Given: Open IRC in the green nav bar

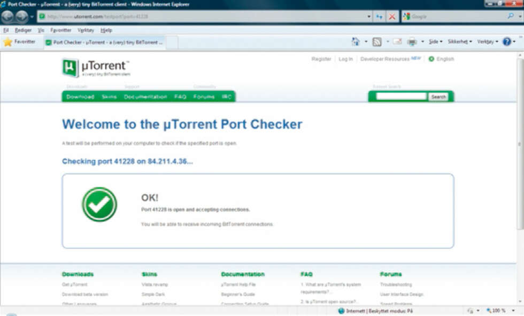Looking at the screenshot, I should 227,97.
